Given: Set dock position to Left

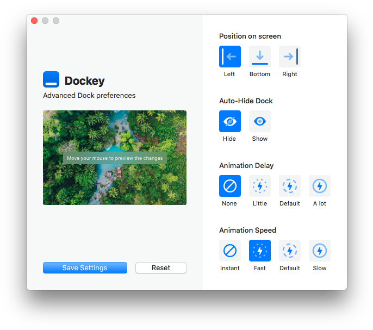Looking at the screenshot, I should pos(230,57).
